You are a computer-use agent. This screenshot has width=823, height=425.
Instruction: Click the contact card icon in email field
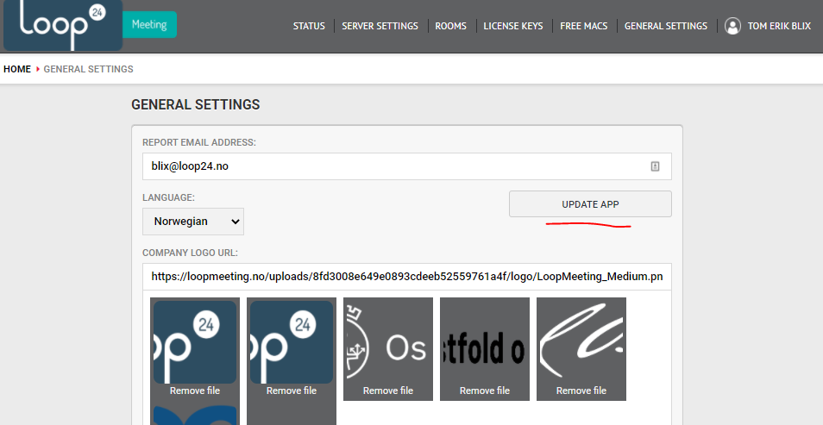tap(655, 166)
